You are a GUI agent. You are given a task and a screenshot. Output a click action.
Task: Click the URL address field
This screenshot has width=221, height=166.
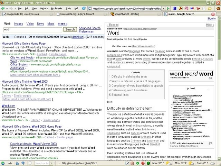point(126,9)
